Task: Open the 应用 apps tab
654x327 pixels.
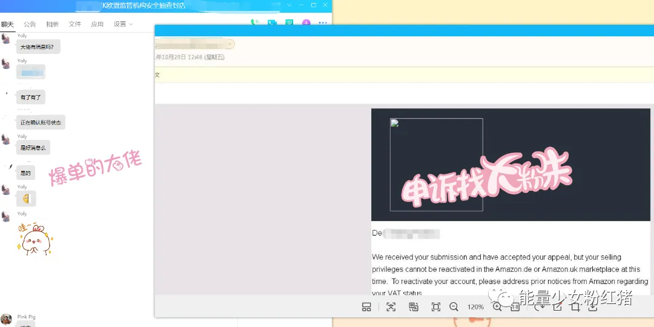Action: tap(97, 24)
